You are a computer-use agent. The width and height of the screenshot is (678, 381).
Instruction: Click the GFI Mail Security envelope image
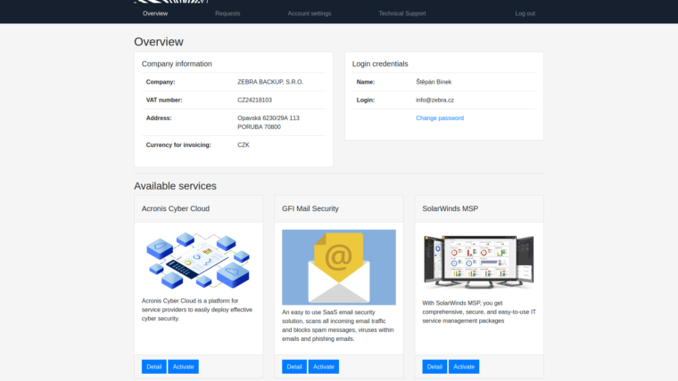click(x=339, y=267)
